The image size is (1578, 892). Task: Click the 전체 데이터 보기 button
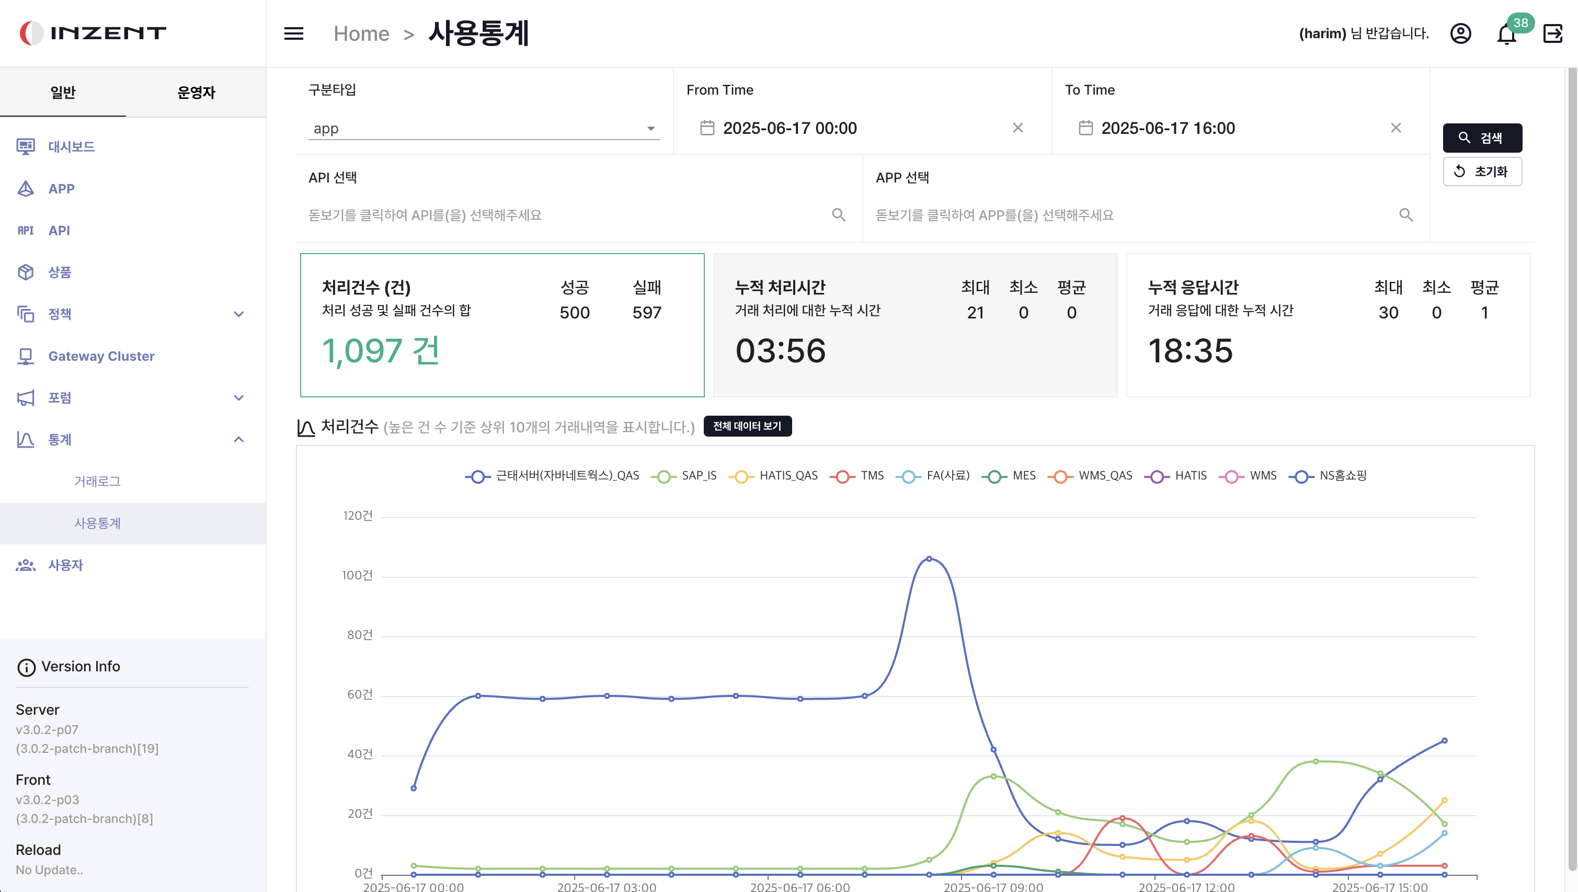[747, 426]
